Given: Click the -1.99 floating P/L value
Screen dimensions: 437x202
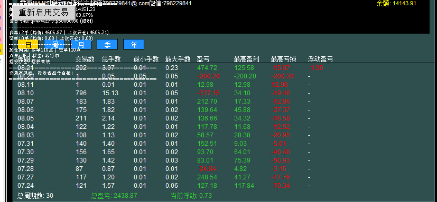Looking at the screenshot, I should click(x=315, y=68).
